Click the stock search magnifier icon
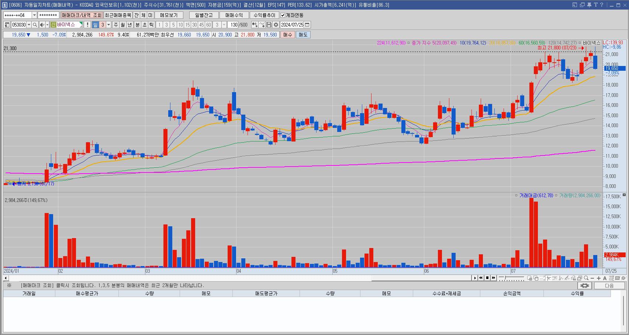The height and width of the screenshot is (335, 629). 35,25
